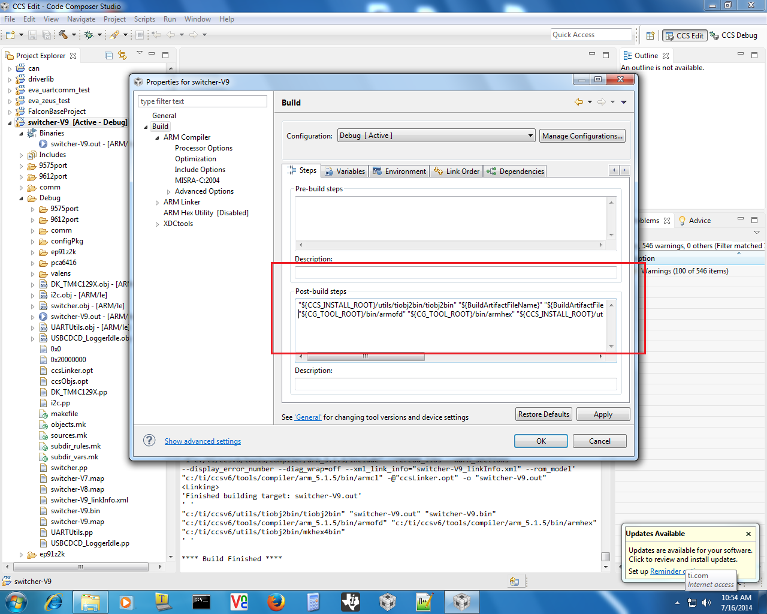Open the Window menu
The width and height of the screenshot is (767, 614).
198,19
